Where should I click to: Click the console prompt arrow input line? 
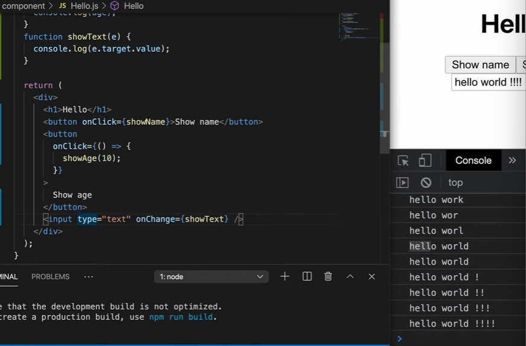[x=458, y=339]
